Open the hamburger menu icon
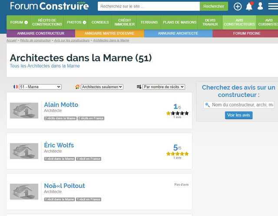 [x=272, y=7]
